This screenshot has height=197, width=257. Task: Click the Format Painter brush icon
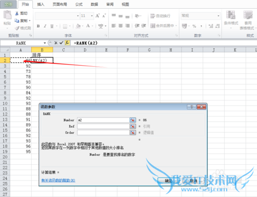pyautogui.click(x=17, y=28)
